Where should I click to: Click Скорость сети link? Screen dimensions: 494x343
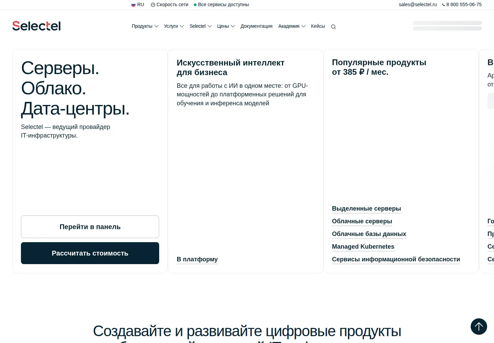169,5
